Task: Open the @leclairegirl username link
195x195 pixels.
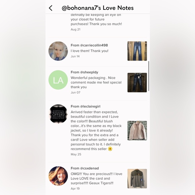Action: (90, 107)
